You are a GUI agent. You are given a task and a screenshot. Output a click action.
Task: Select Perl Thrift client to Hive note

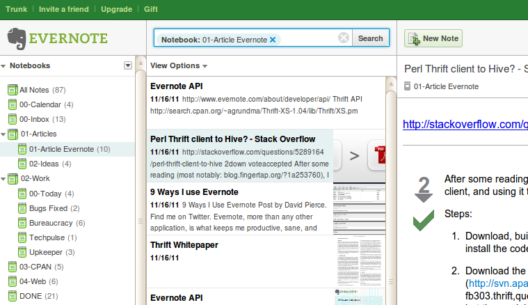click(240, 156)
